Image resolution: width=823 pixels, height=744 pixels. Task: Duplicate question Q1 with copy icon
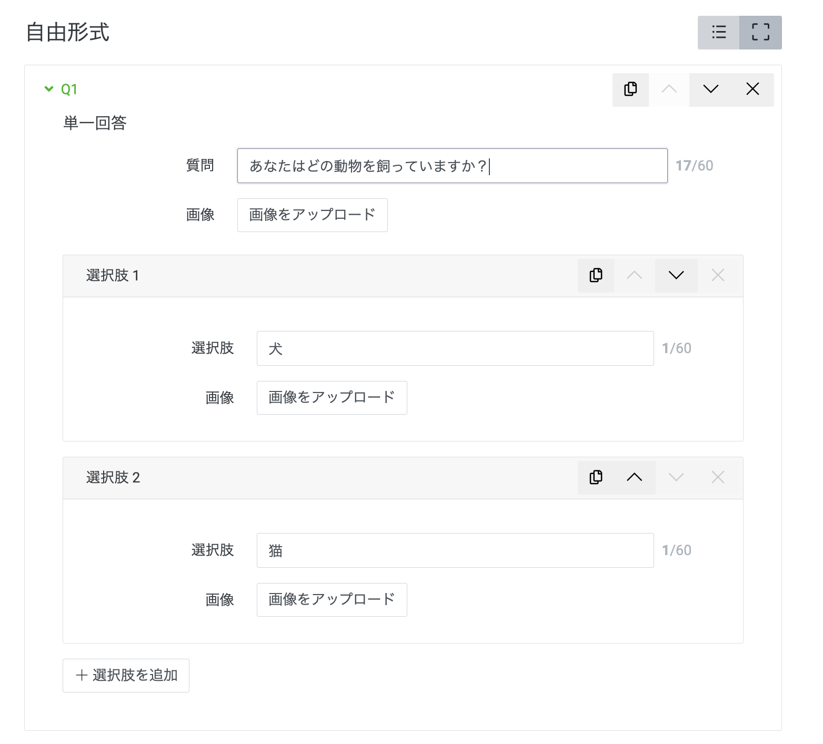(x=630, y=89)
